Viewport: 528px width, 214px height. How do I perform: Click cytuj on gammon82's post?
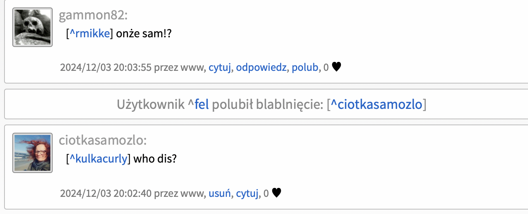click(220, 67)
